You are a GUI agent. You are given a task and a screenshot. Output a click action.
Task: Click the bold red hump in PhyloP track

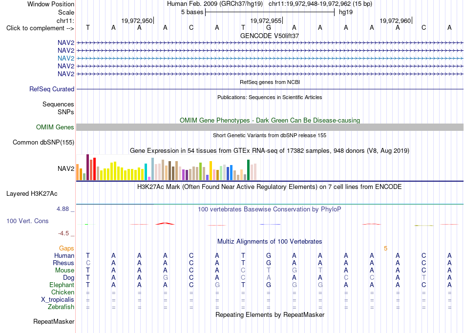pos(165,224)
